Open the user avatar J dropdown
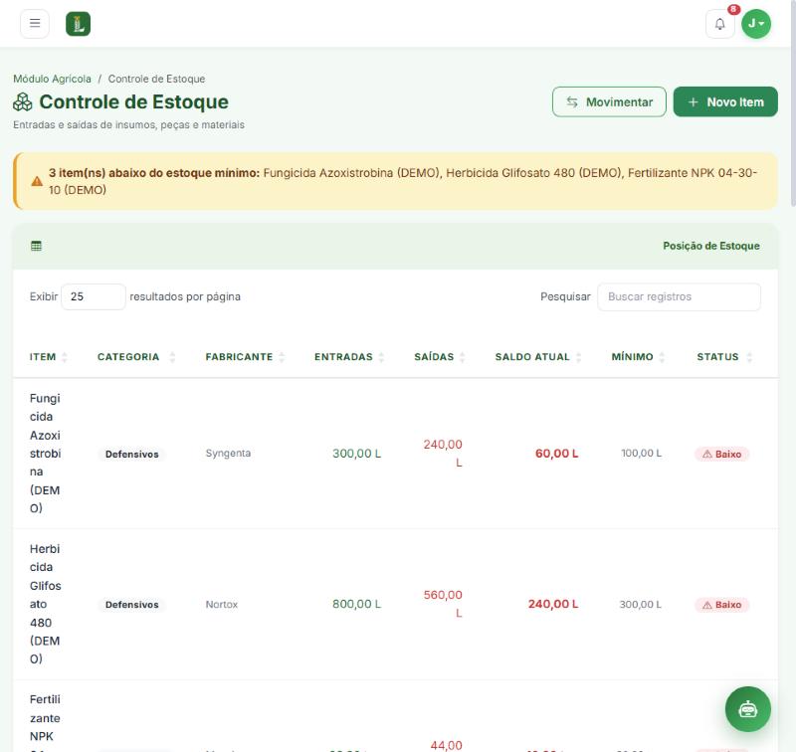Image resolution: width=796 pixels, height=752 pixels. 756,24
